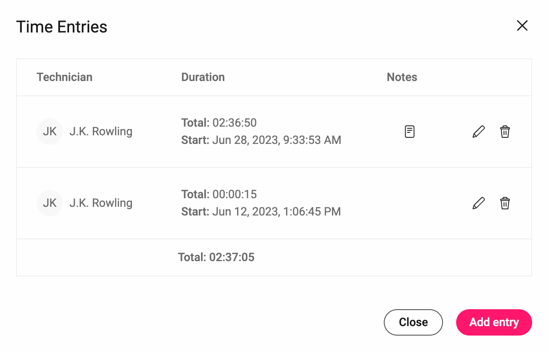Click start time Jun 28, 2023 text
549x352 pixels.
[x=261, y=140]
